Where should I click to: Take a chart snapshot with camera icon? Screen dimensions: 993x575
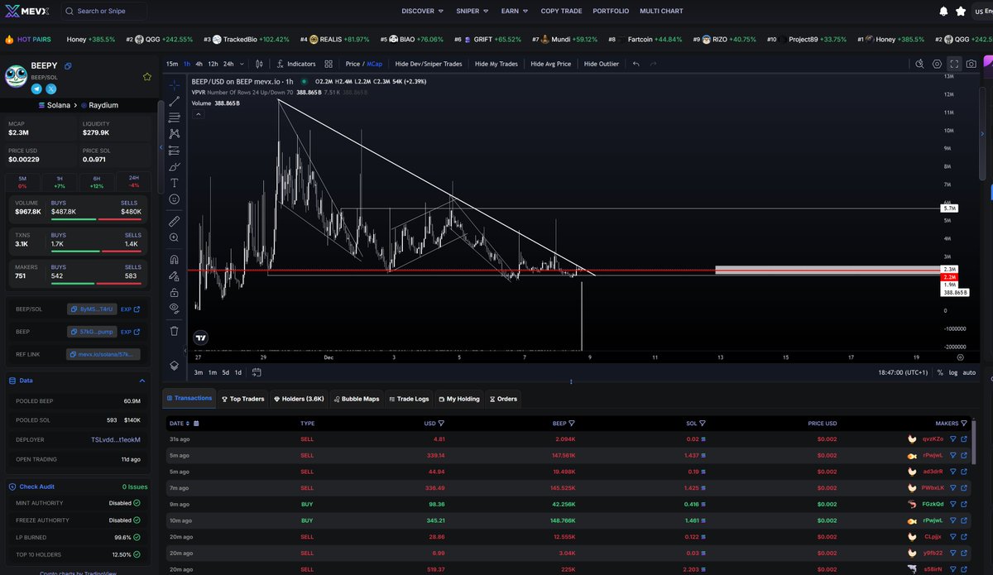(x=970, y=64)
